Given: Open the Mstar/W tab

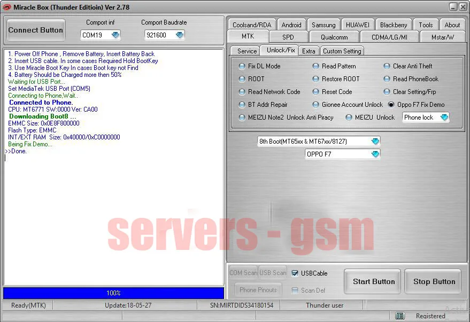Looking at the screenshot, I should 442,37.
